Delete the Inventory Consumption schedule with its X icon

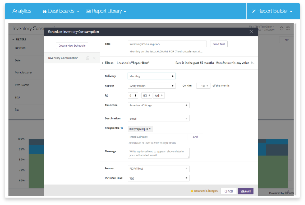pos(94,58)
